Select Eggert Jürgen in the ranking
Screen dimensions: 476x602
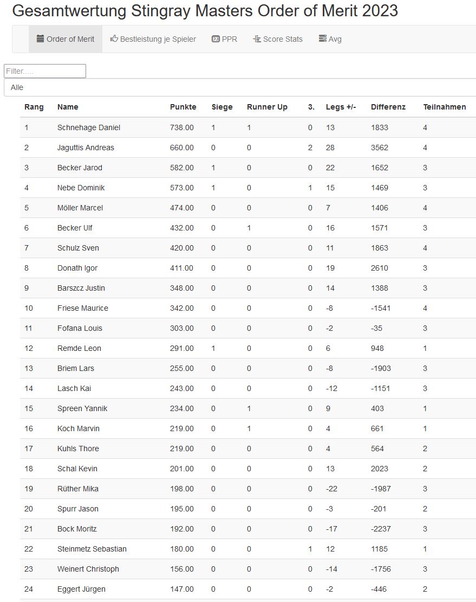click(81, 589)
